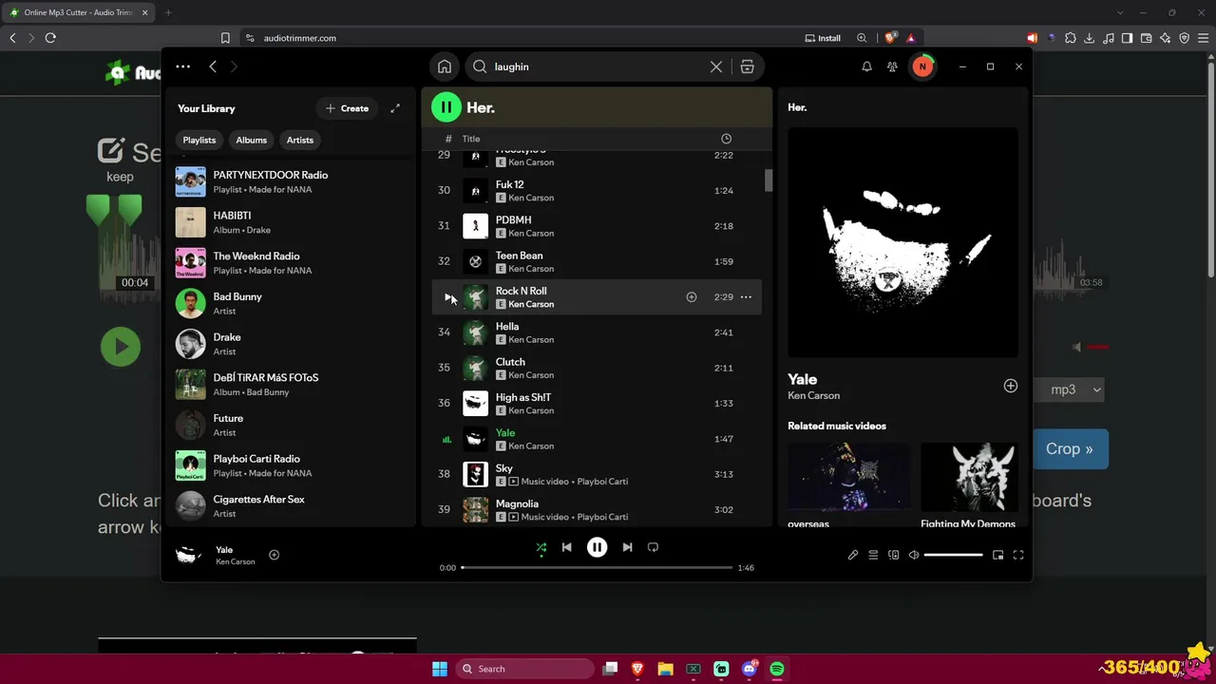Open Playboi Carti Radio in library
1216x684 pixels.
coord(291,465)
